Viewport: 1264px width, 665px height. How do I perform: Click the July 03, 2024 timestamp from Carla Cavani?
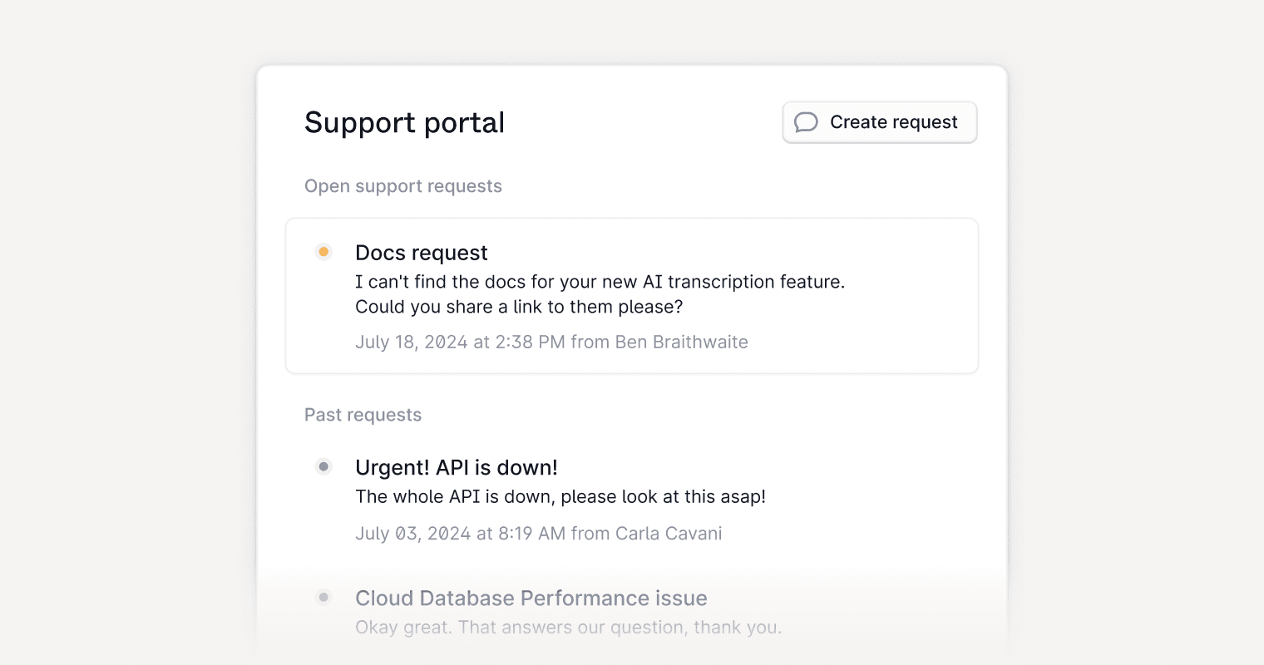[460, 533]
